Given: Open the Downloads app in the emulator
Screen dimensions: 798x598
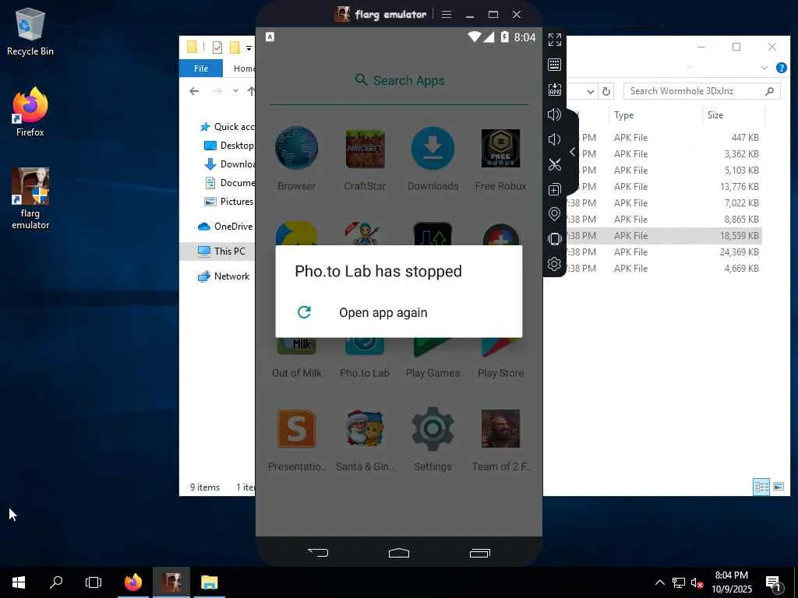Looking at the screenshot, I should click(x=433, y=148).
